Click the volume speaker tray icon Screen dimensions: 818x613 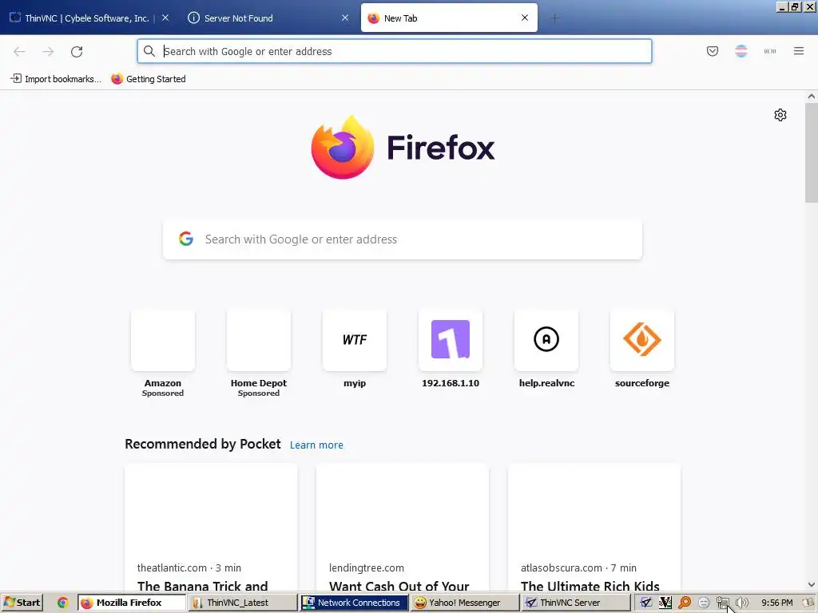coord(741,603)
